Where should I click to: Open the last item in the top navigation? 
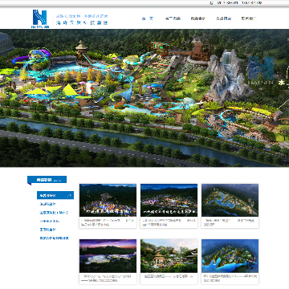(x=249, y=18)
